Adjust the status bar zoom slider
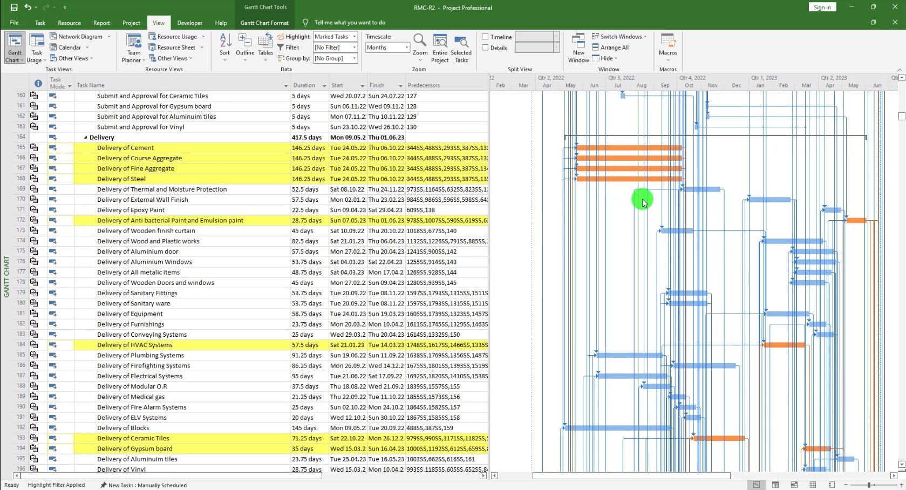The height and width of the screenshot is (490, 906). (x=870, y=485)
